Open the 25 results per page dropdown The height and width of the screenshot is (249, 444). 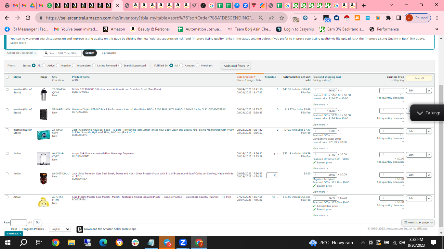click(418, 222)
